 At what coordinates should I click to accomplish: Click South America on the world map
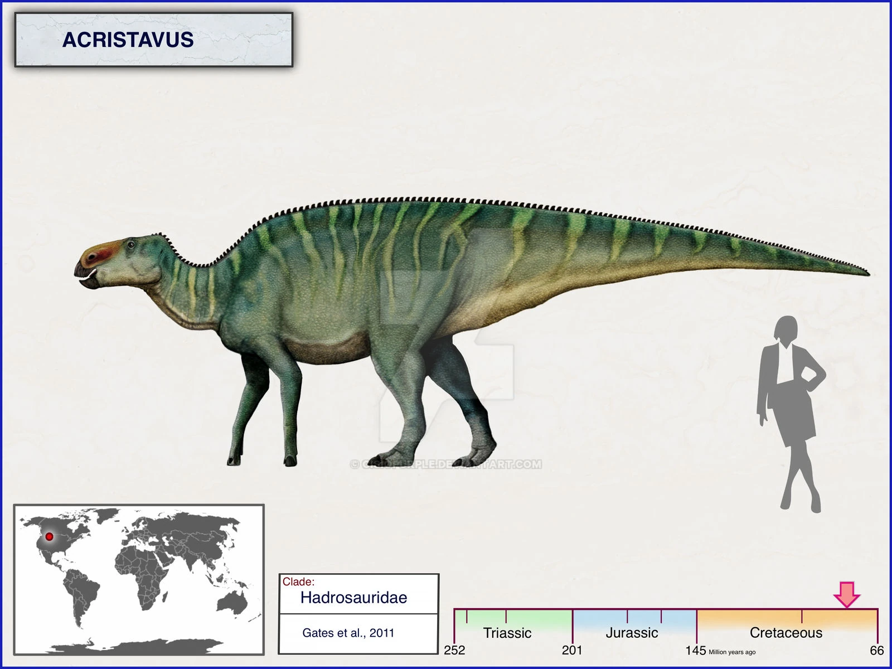coord(81,598)
